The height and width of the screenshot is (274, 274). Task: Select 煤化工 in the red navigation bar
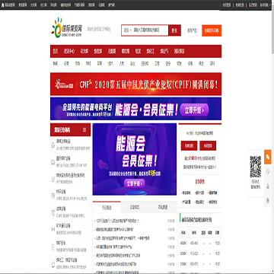(150, 51)
